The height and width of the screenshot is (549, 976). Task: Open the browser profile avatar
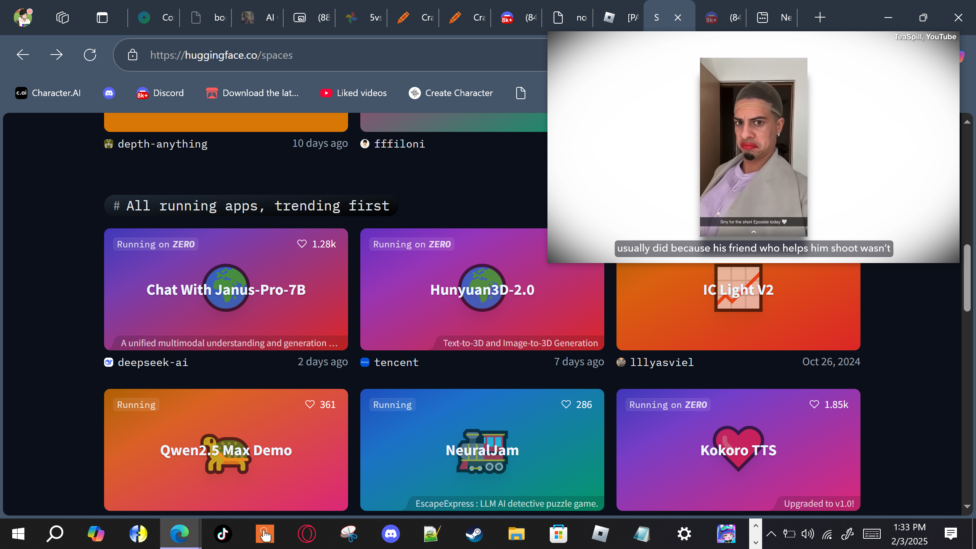23,18
